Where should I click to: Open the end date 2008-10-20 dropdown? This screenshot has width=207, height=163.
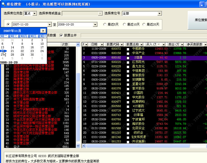pos(95,24)
